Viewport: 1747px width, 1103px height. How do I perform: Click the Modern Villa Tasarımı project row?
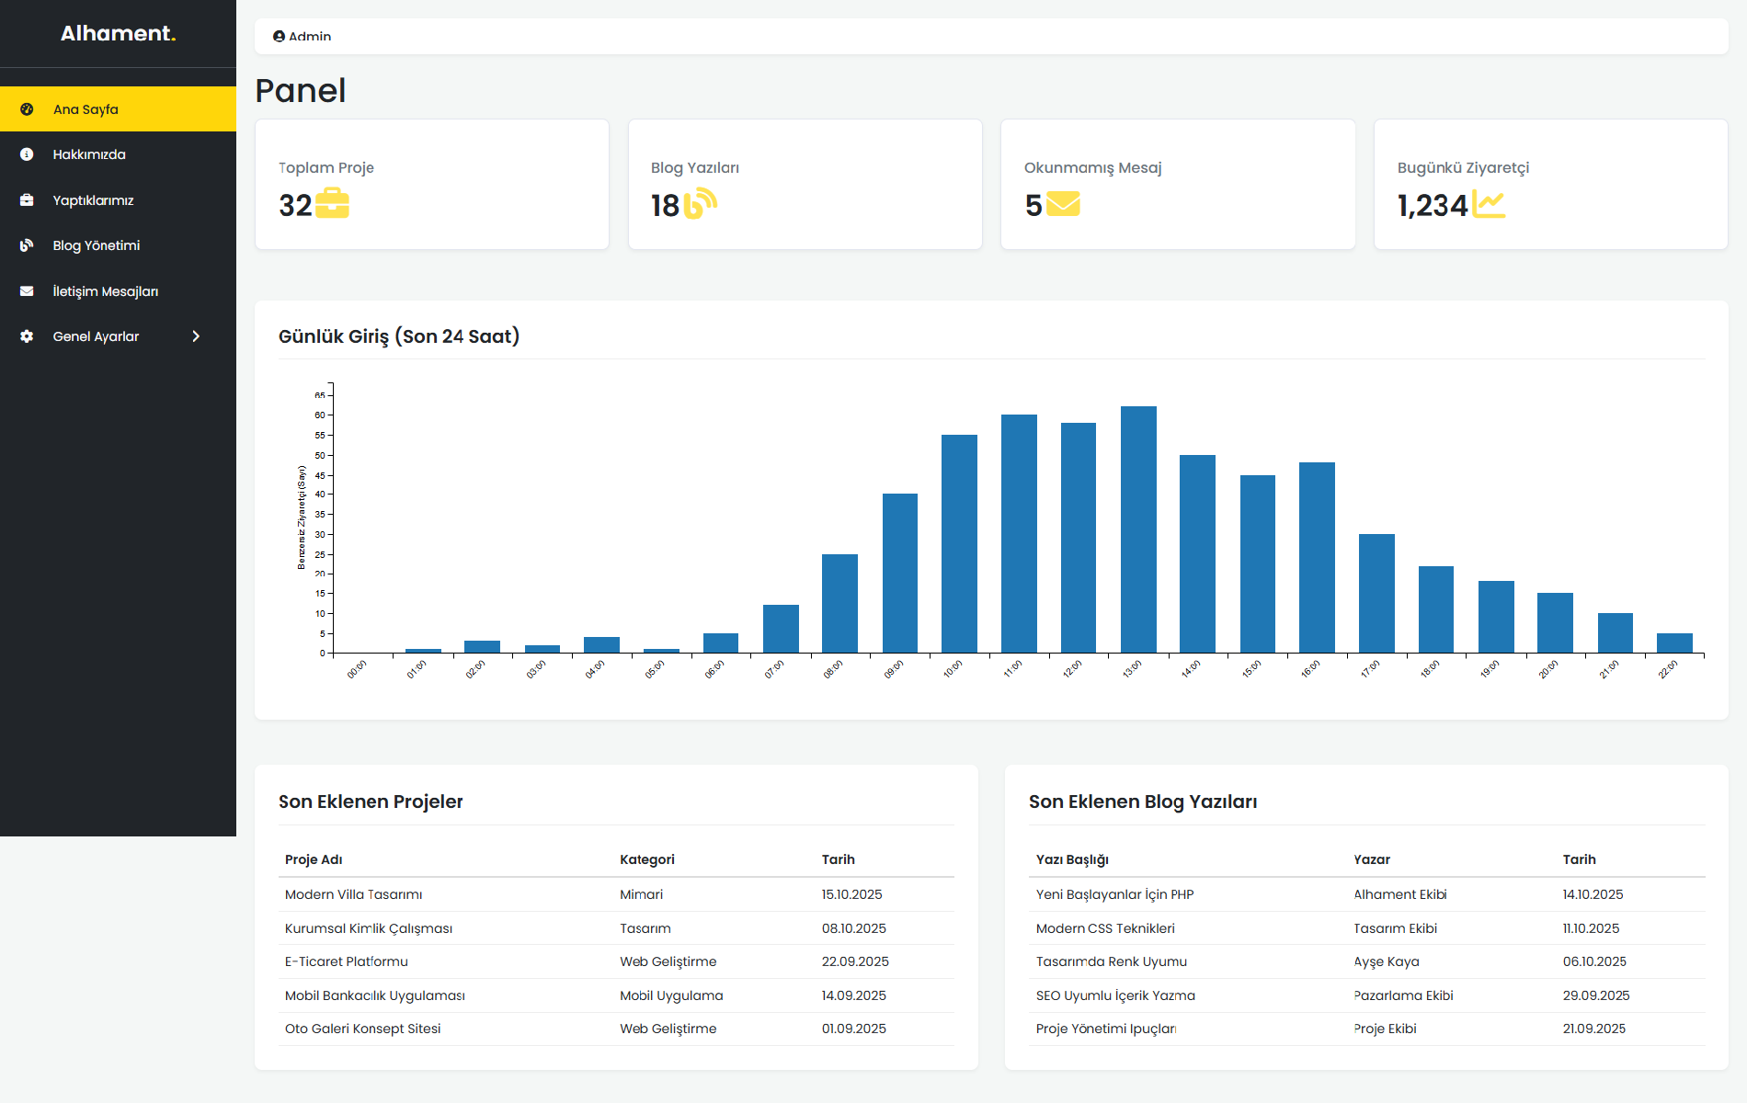354,894
